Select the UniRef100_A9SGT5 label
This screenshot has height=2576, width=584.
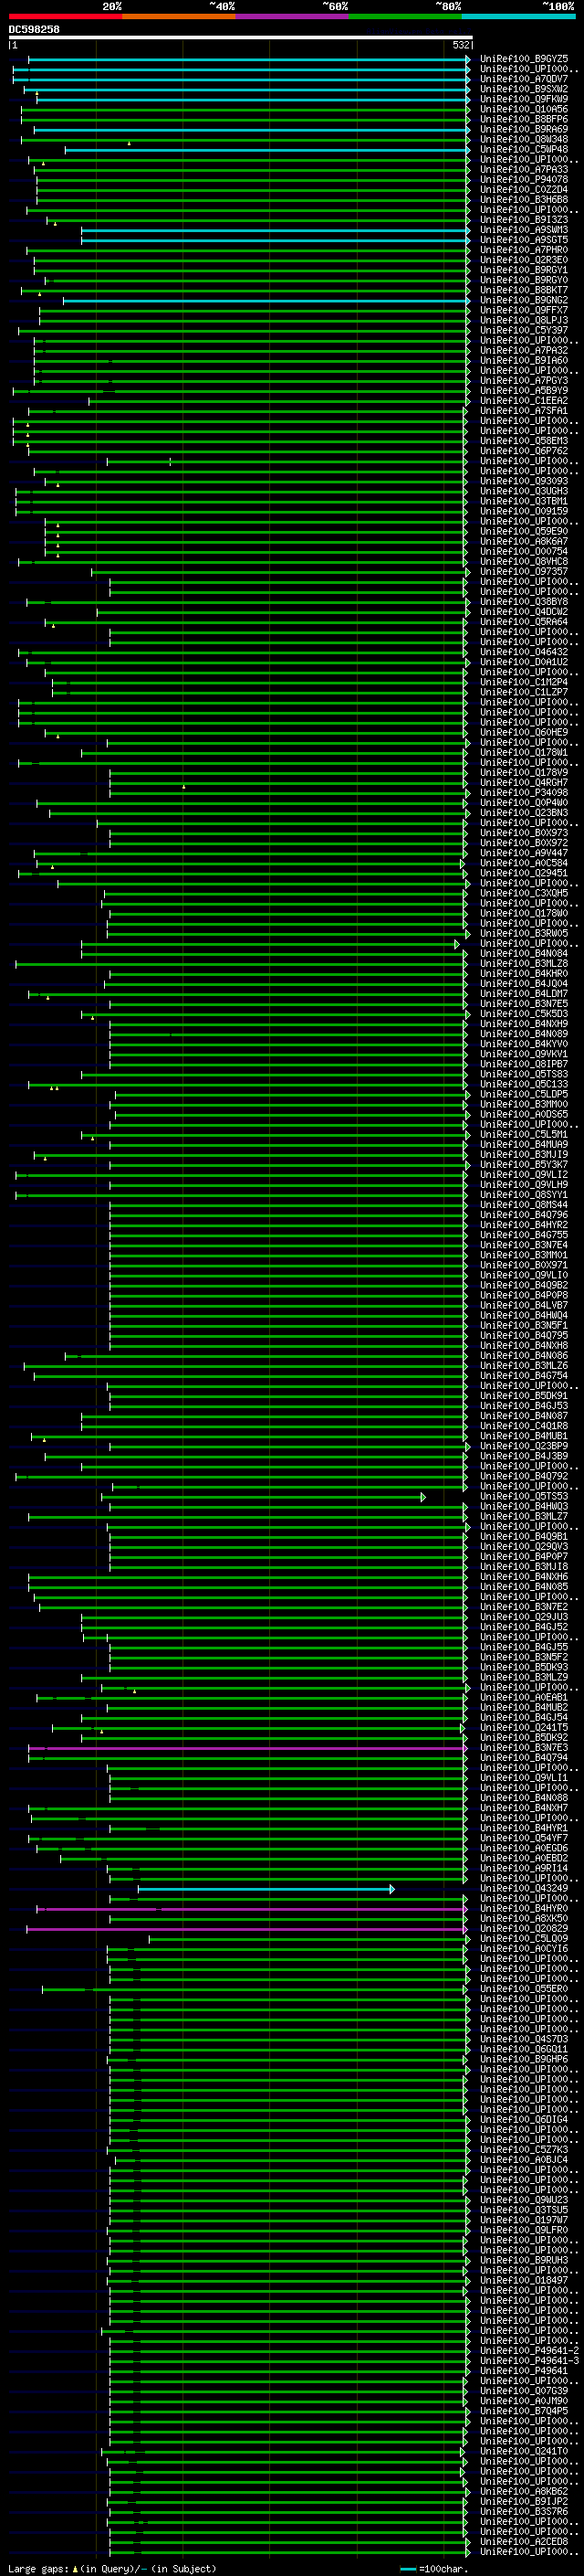pyautogui.click(x=524, y=240)
